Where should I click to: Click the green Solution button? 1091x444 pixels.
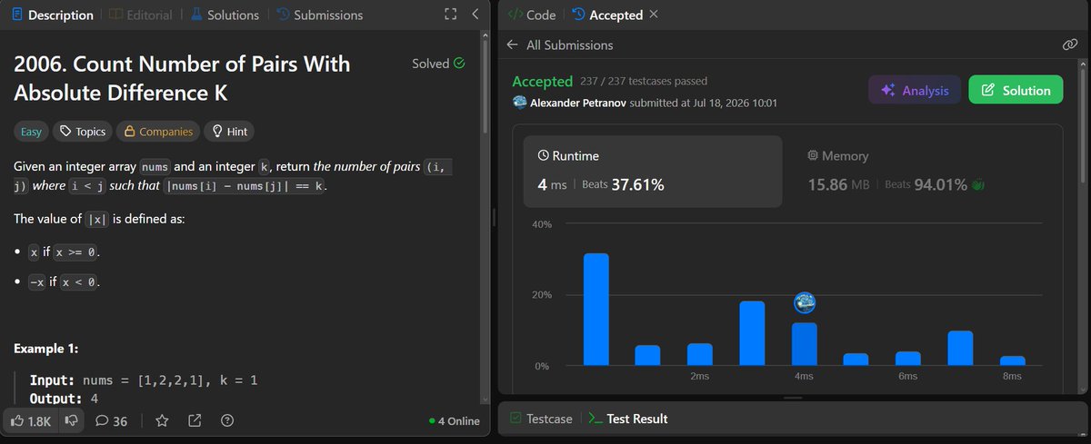(1015, 90)
